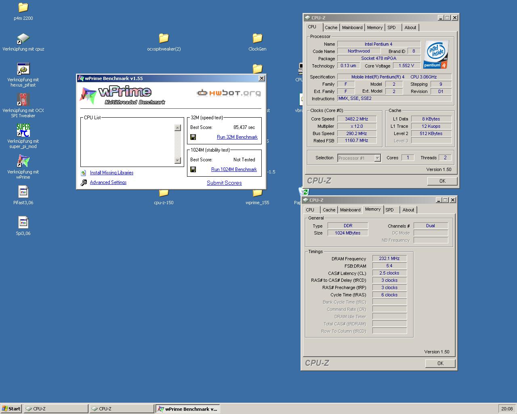
Task: Click the Multiplier value x 12.0
Action: click(x=357, y=126)
